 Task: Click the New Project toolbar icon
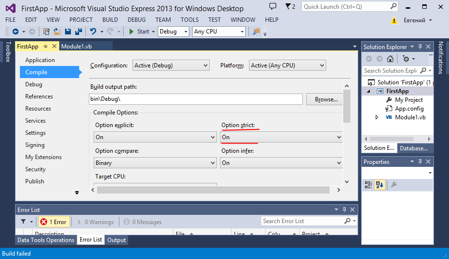coord(46,32)
